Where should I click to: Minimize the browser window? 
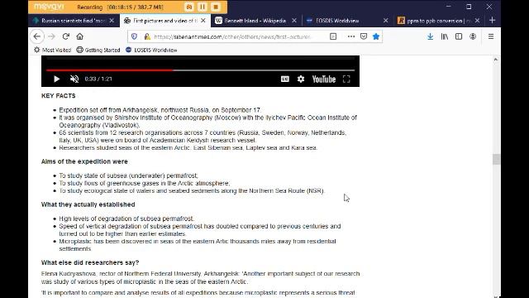pos(448,7)
